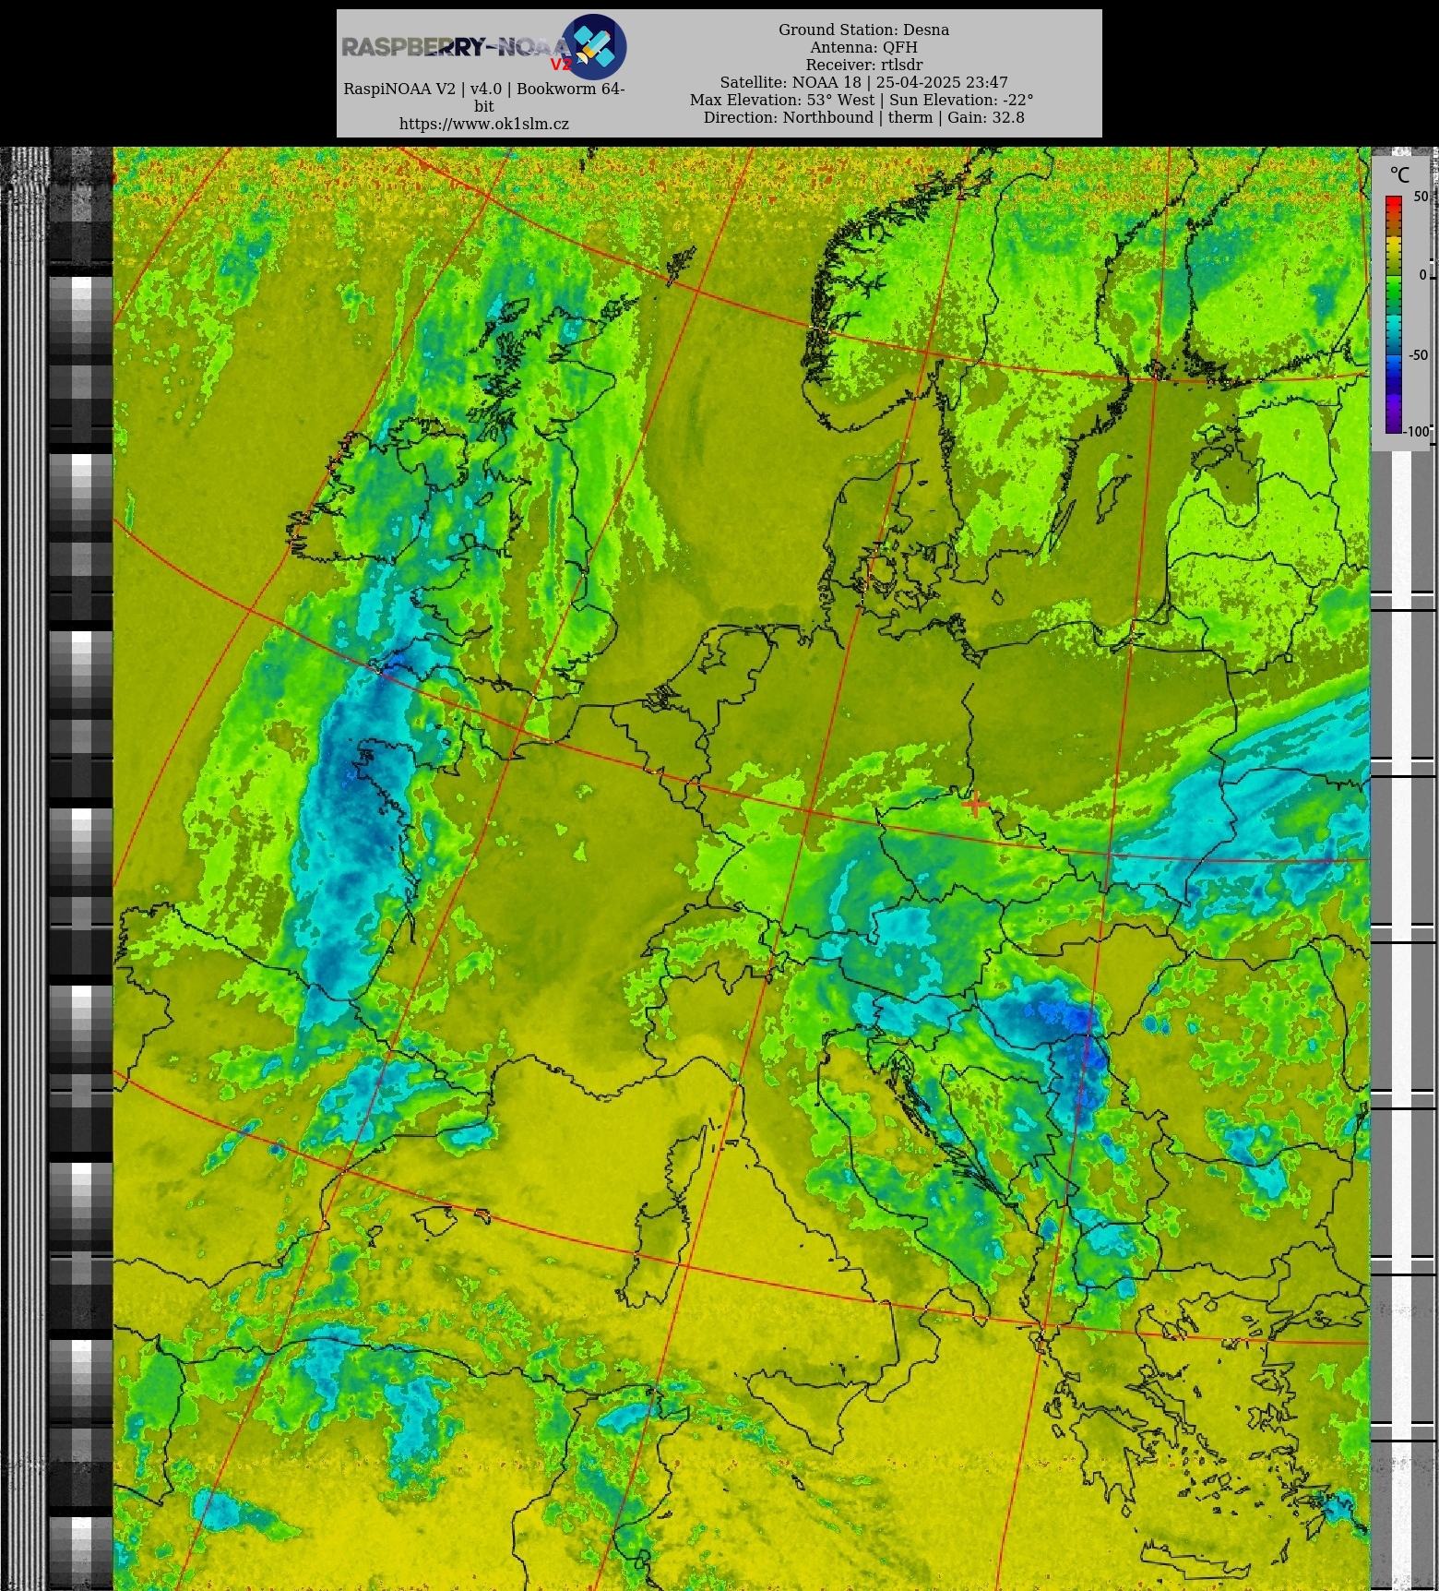Image resolution: width=1439 pixels, height=1591 pixels.
Task: Select the 'Satellite: NOAA 18' date line
Action: point(863,82)
